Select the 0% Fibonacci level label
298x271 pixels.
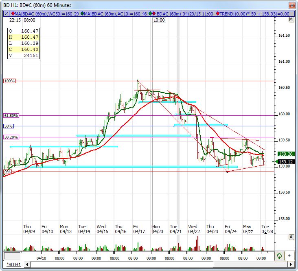[x=8, y=172]
